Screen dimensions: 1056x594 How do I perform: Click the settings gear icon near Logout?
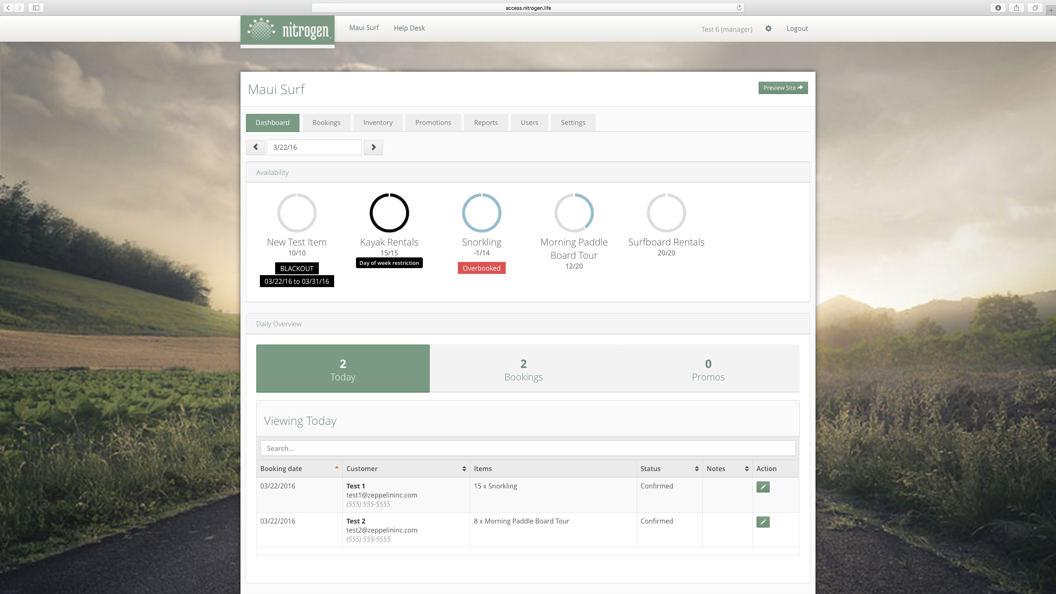768,28
